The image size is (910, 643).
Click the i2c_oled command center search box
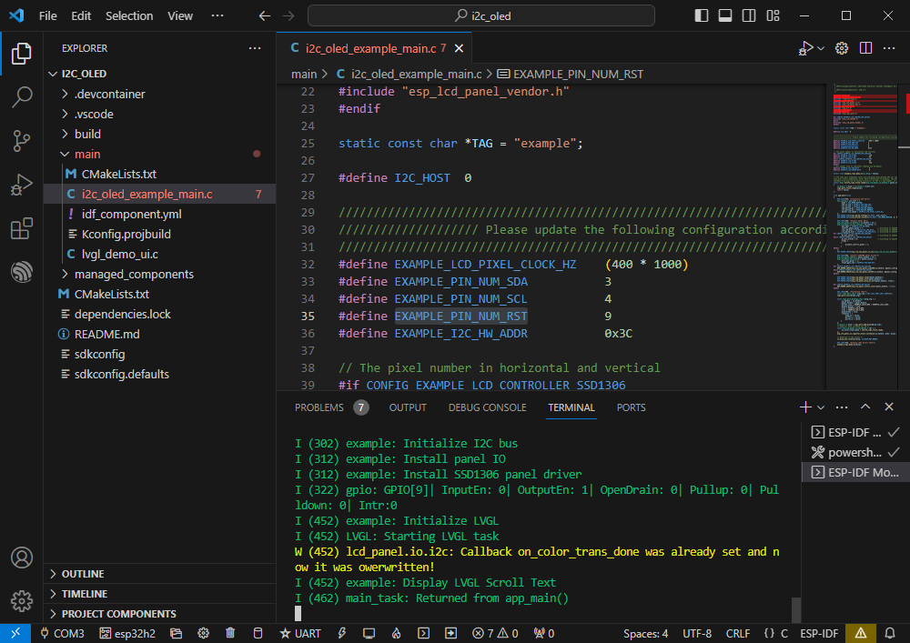(x=481, y=15)
